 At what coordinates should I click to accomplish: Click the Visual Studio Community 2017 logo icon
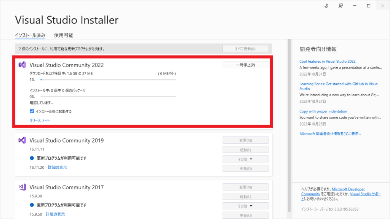tap(22, 187)
